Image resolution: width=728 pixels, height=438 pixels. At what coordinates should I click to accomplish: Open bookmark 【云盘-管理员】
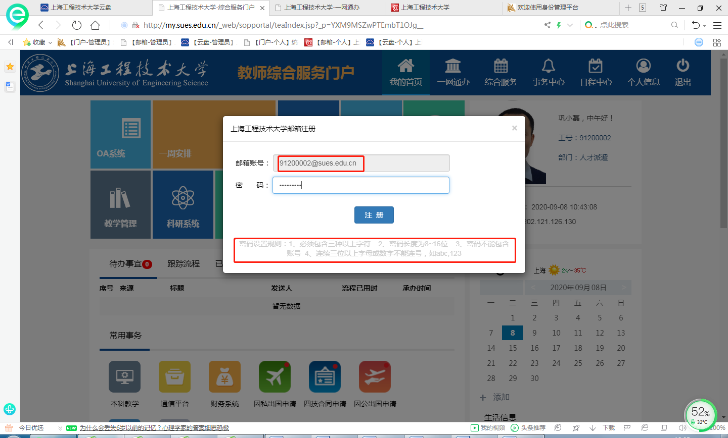pos(208,42)
